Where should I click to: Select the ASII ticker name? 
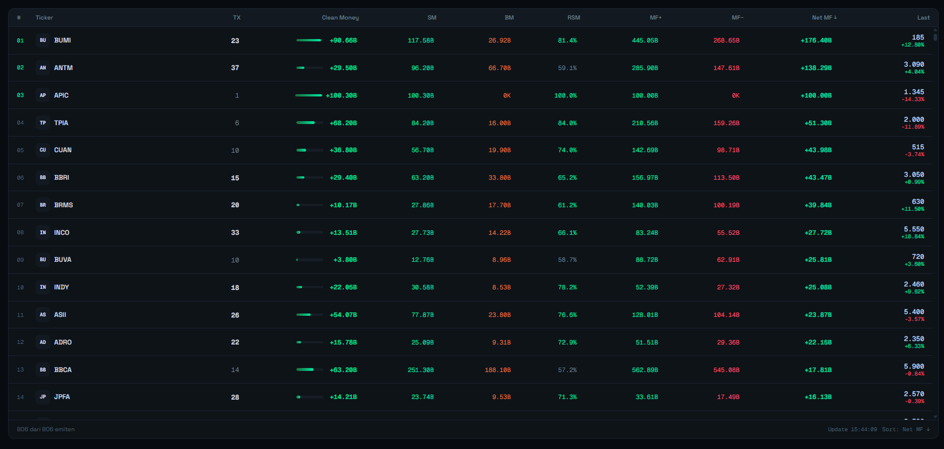click(x=60, y=315)
